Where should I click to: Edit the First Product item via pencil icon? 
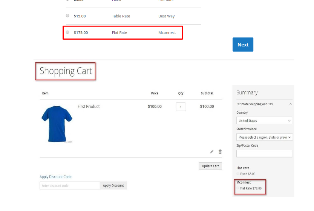pyautogui.click(x=212, y=152)
